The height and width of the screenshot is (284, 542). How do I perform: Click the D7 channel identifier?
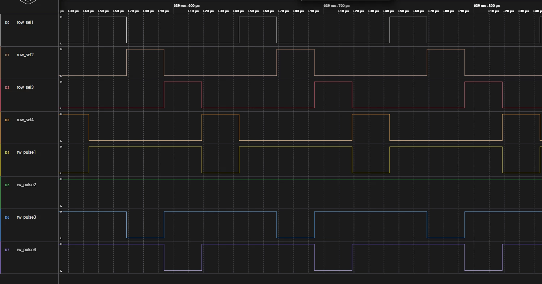coord(7,250)
